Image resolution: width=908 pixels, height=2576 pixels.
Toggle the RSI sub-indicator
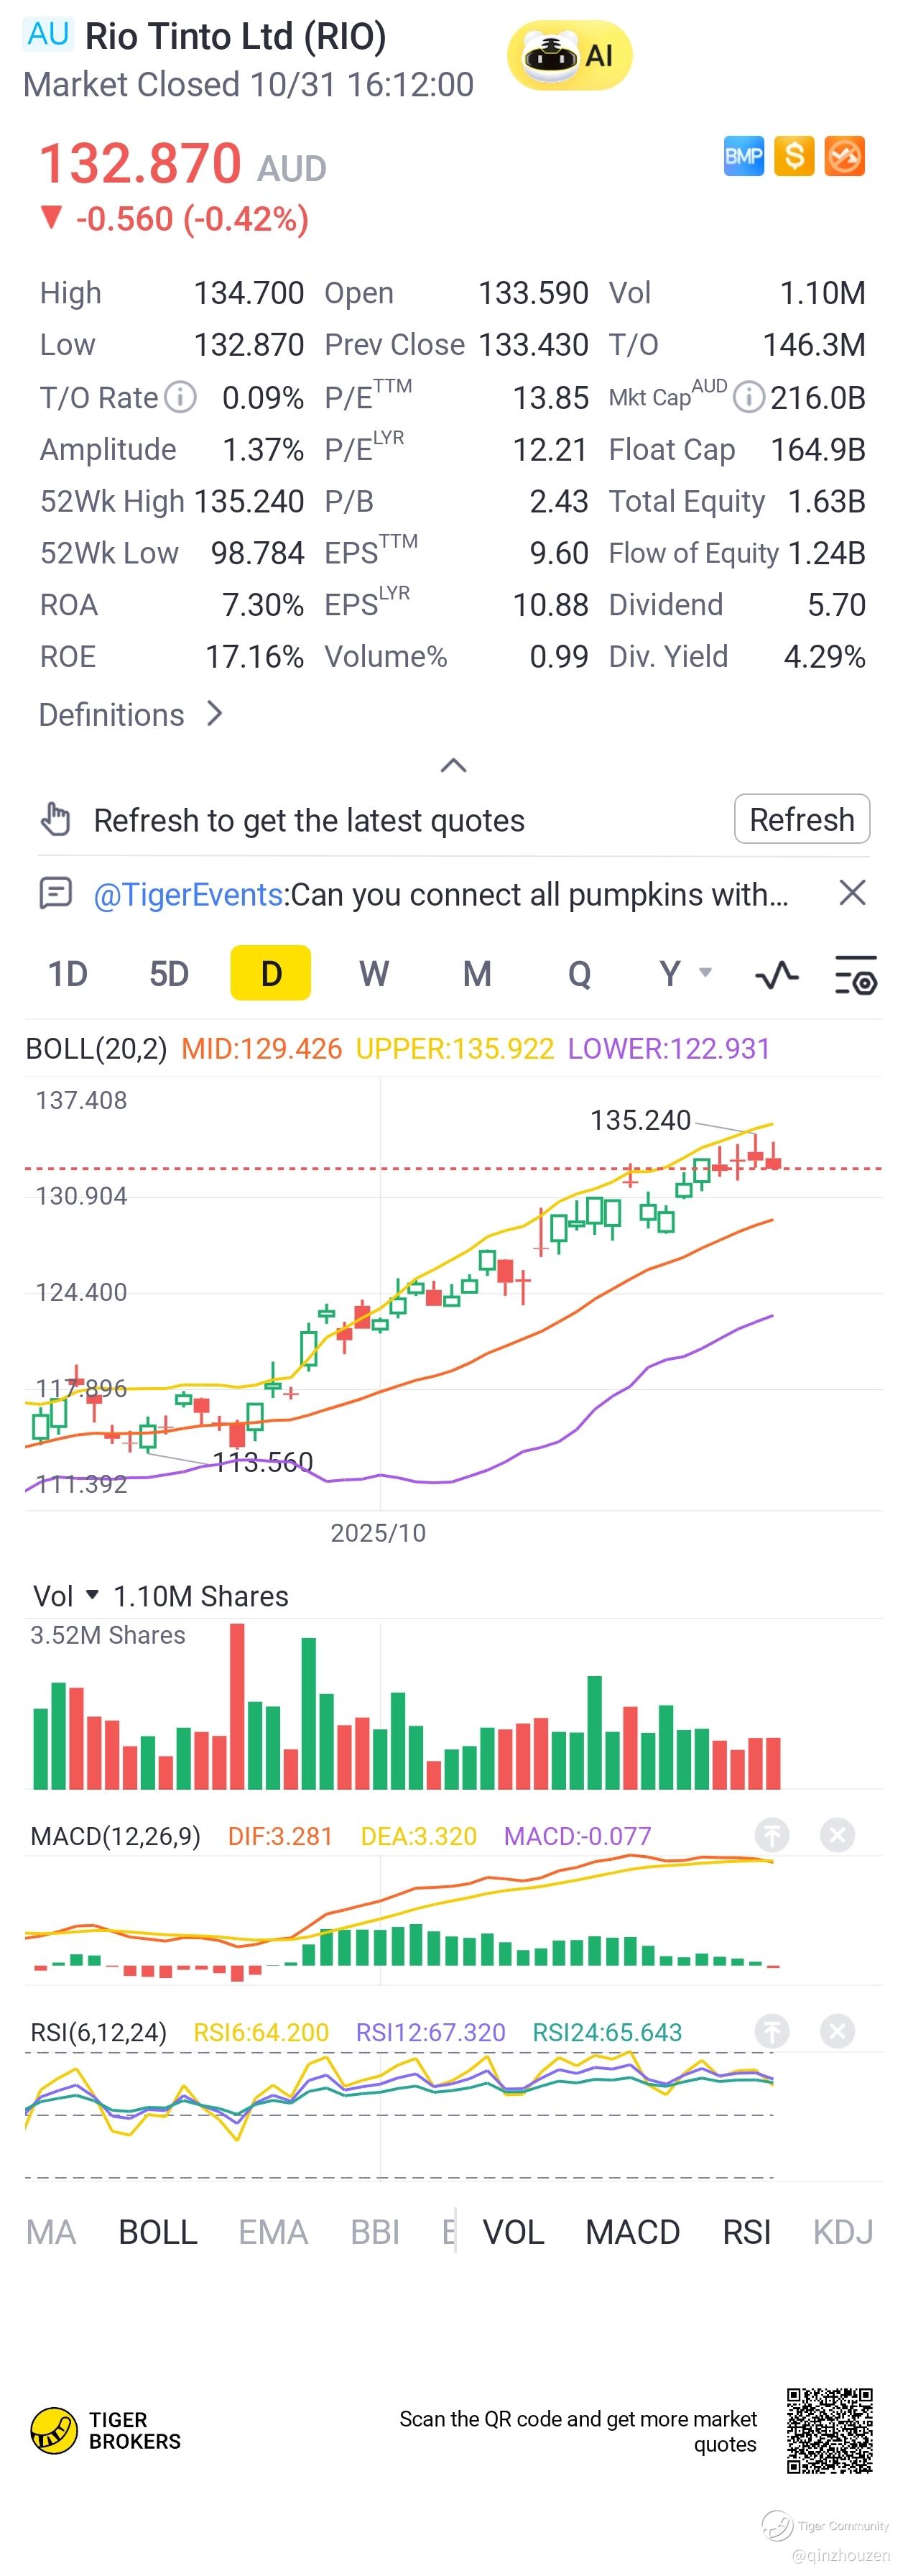[x=747, y=2232]
